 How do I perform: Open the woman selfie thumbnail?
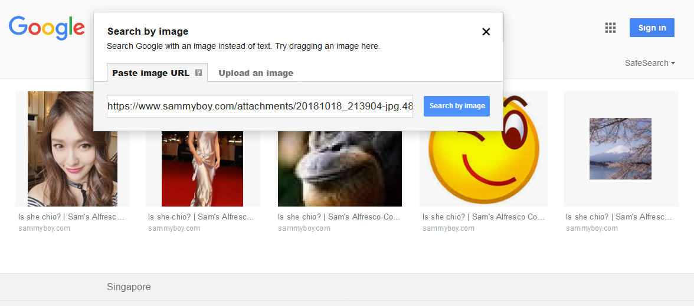pos(73,149)
